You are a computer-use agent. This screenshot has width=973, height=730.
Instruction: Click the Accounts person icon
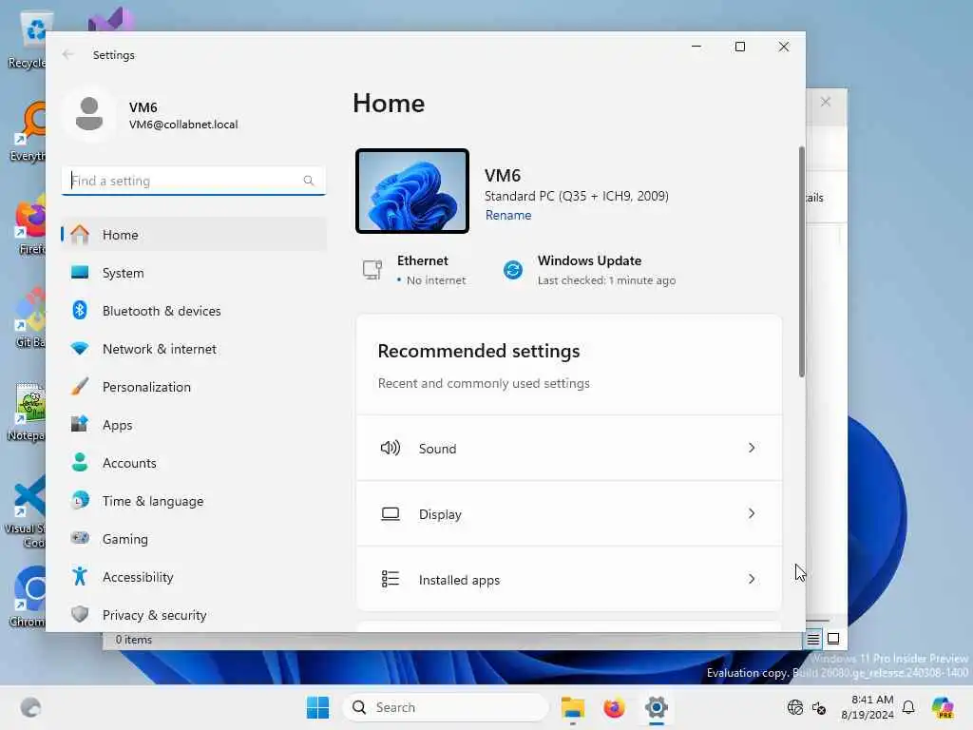point(80,463)
